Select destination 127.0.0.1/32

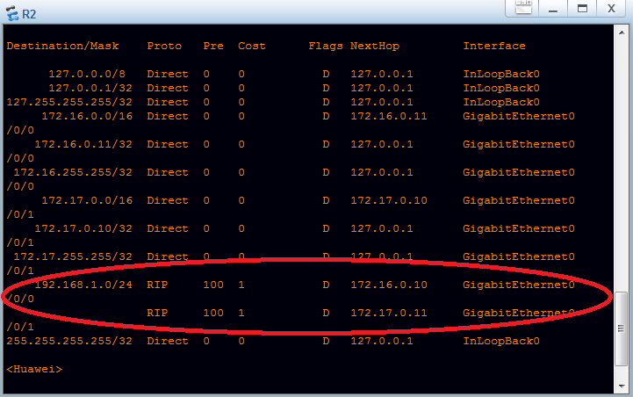(90, 88)
